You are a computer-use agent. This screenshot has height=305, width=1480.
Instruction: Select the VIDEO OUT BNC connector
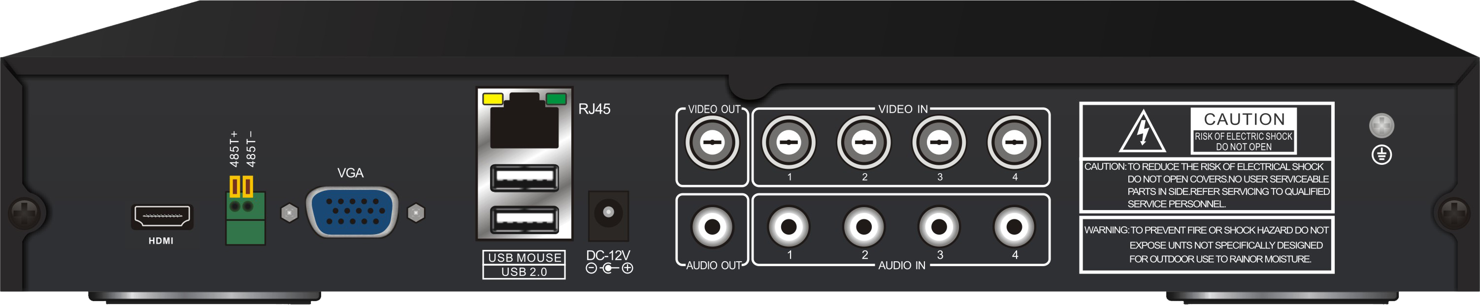click(x=713, y=142)
